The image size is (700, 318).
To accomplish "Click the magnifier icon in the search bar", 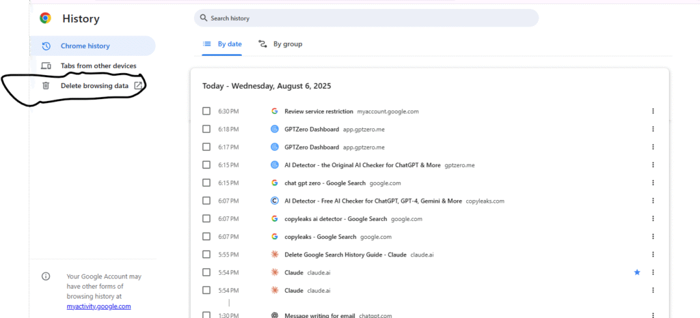I will 204,18.
